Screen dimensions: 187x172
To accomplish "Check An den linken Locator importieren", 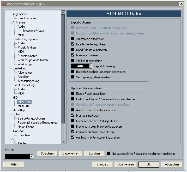I will tap(73, 110).
